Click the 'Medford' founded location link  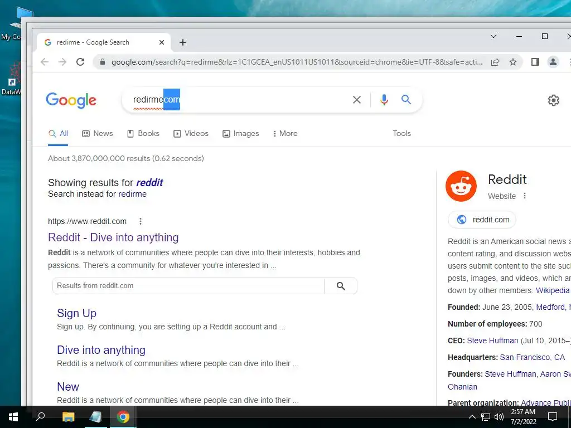pyautogui.click(x=550, y=307)
